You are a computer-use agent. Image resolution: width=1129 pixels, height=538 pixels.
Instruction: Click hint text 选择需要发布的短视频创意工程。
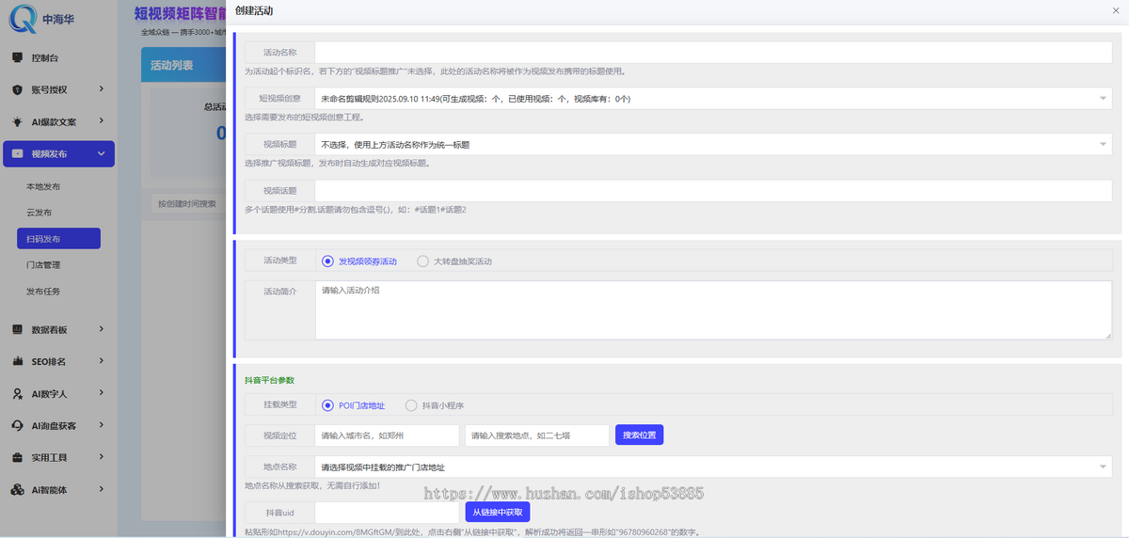[x=304, y=118]
